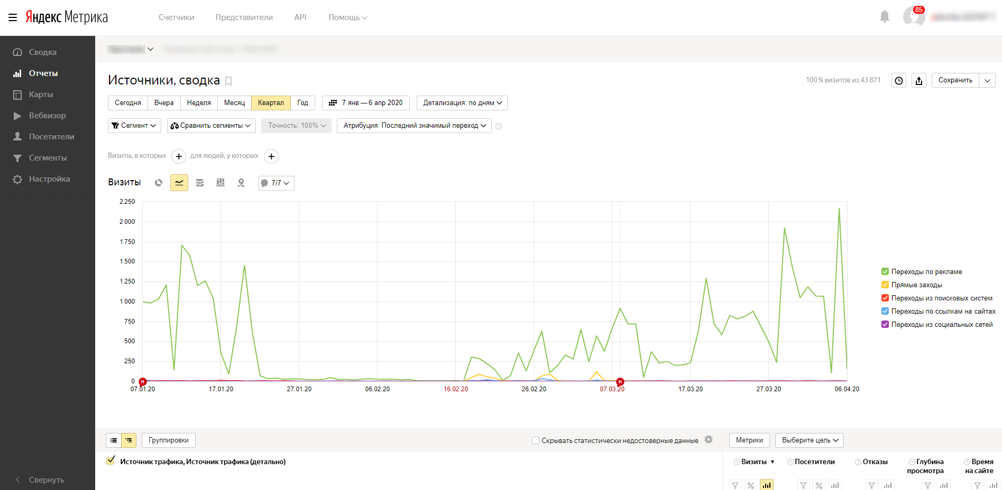Open the Группировки button
This screenshot has width=1002, height=490.
click(x=169, y=440)
